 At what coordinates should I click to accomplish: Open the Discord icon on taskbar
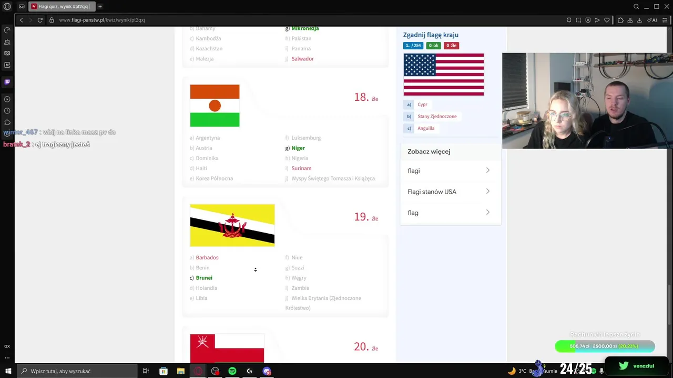[267, 371]
